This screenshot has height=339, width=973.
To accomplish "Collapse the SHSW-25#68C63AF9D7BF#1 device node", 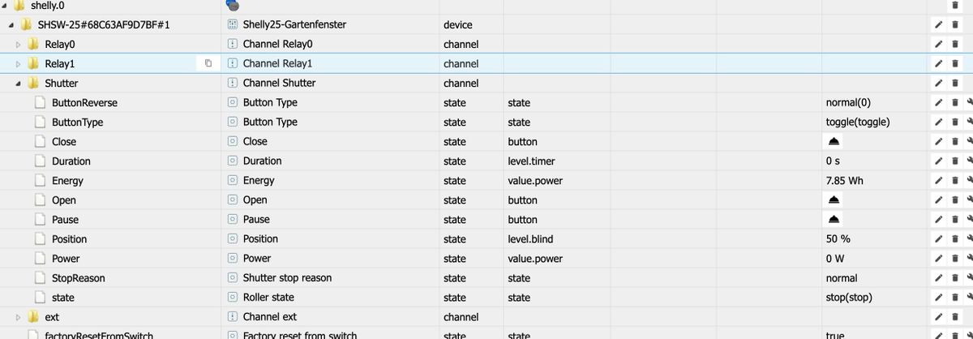I will [x=11, y=24].
